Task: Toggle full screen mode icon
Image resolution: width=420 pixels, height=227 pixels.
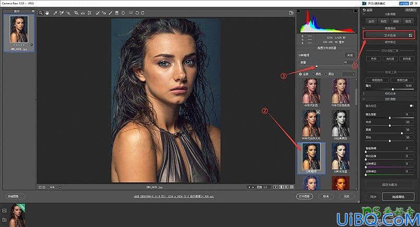Action: click(x=291, y=13)
